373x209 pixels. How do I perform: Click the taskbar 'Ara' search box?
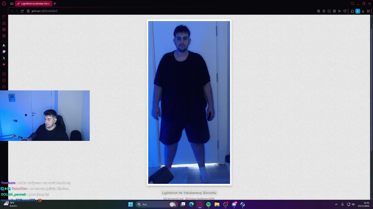click(x=156, y=204)
